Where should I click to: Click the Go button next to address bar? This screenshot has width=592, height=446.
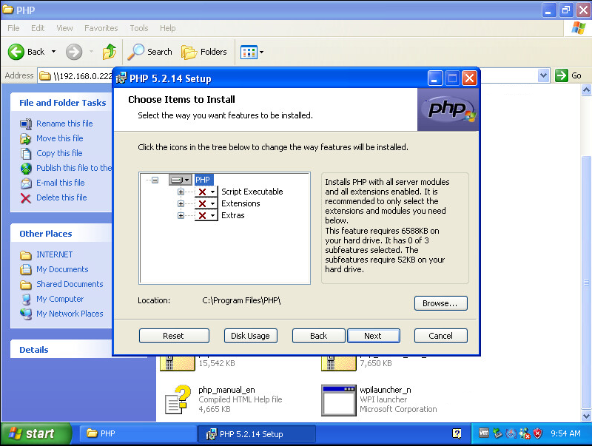click(568, 75)
